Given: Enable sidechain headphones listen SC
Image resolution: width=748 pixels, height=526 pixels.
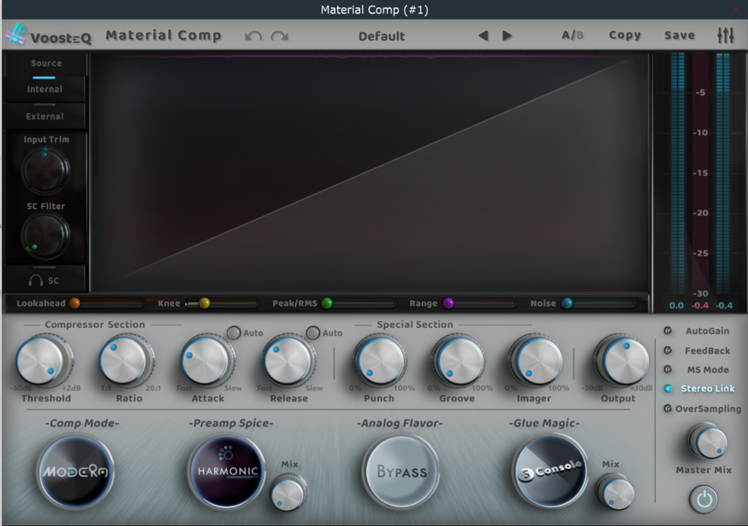Looking at the screenshot, I should click(44, 281).
